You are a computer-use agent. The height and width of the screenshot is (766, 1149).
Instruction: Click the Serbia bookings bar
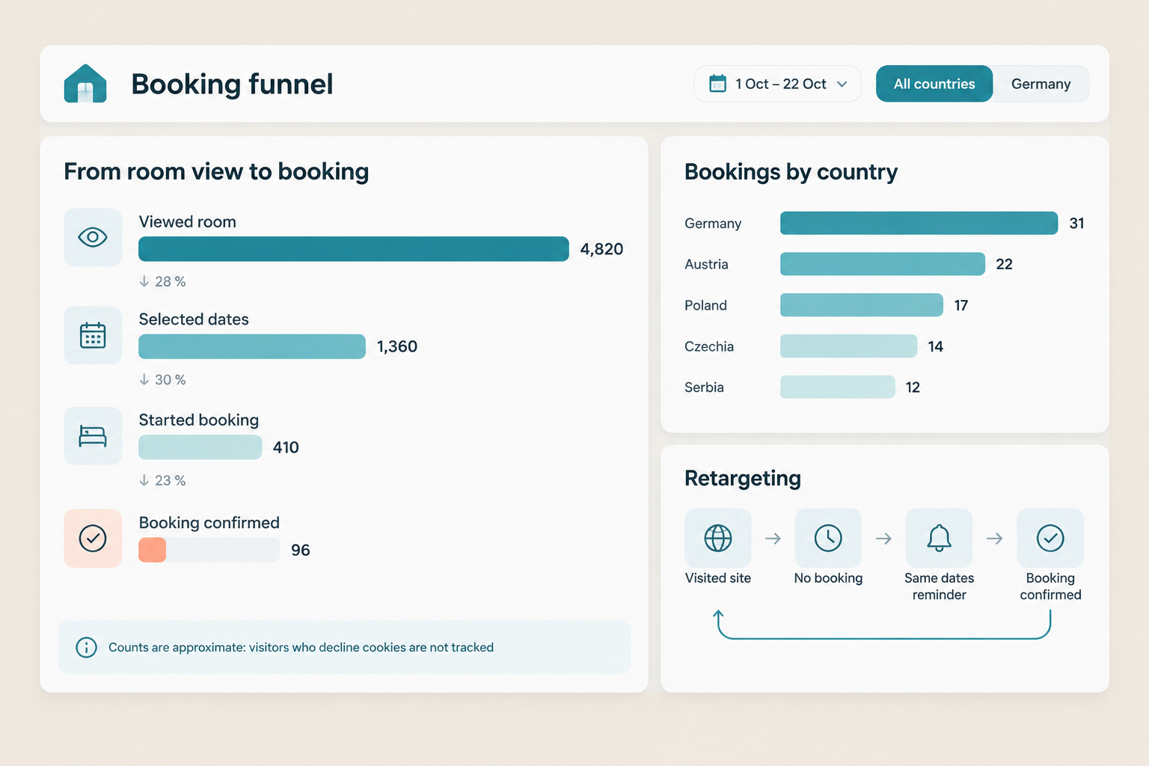tap(838, 387)
